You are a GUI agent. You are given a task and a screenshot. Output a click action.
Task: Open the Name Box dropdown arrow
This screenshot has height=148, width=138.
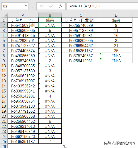[x=26, y=6]
